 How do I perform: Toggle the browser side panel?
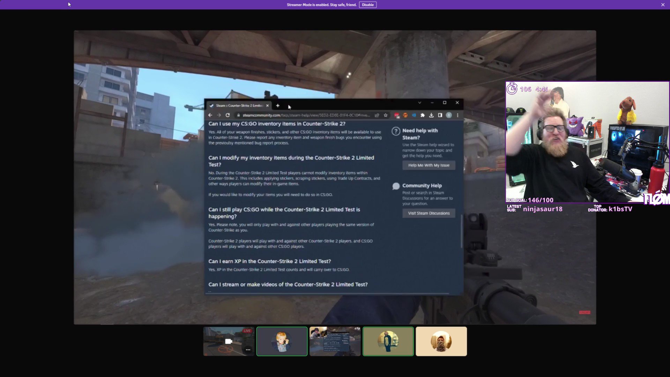(440, 115)
